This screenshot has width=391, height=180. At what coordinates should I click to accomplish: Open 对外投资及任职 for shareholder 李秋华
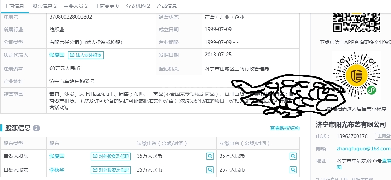(111, 170)
